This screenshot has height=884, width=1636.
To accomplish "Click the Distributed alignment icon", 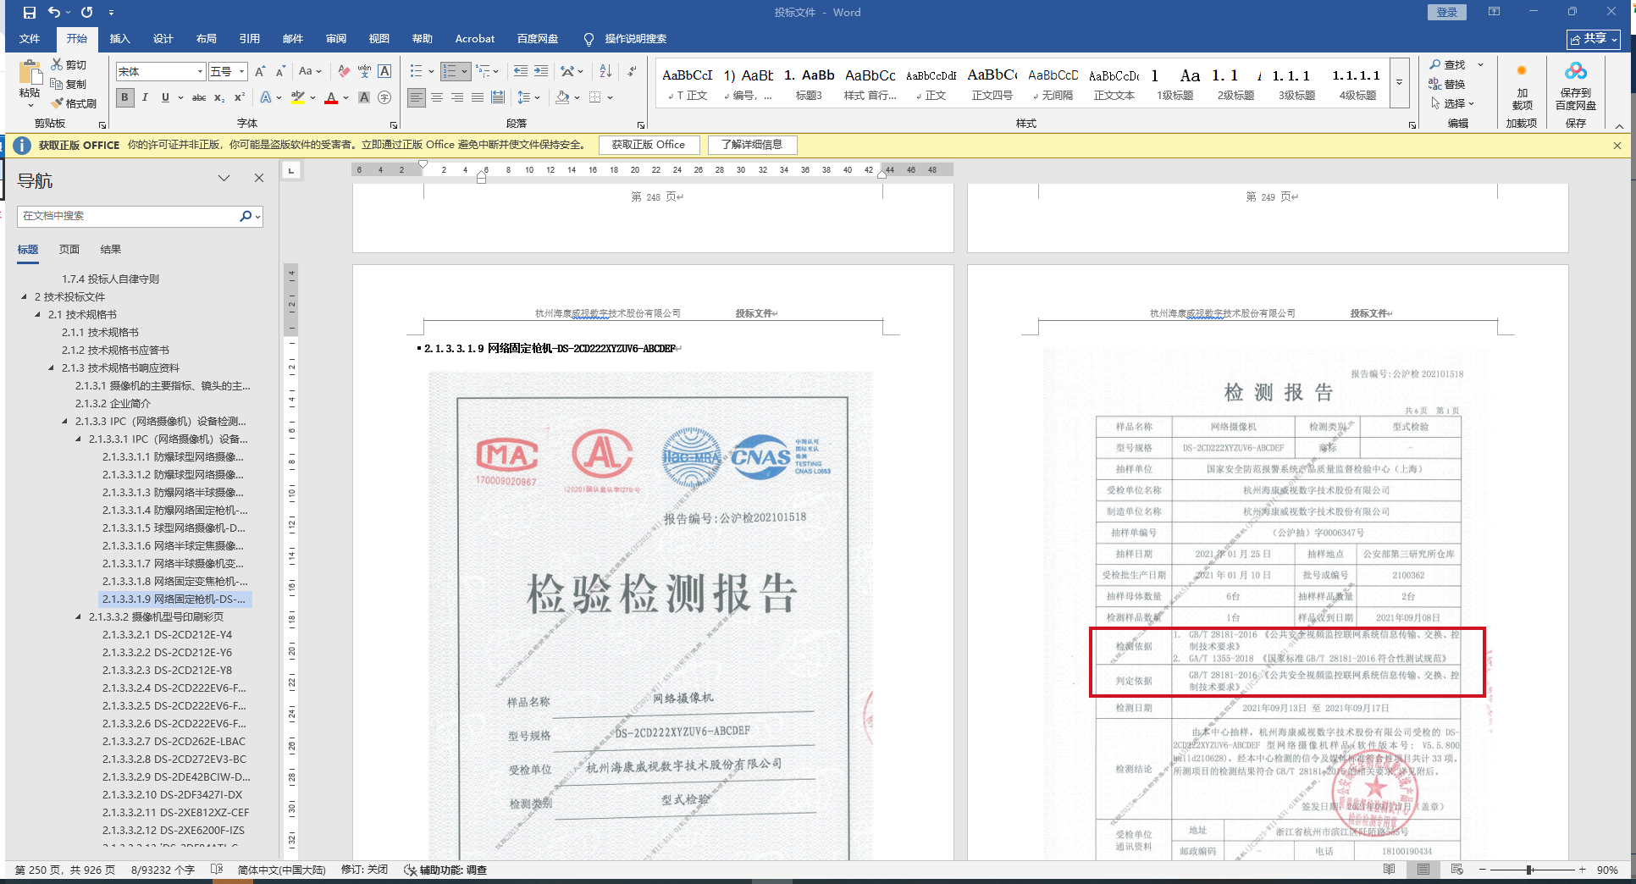I will pyautogui.click(x=498, y=97).
